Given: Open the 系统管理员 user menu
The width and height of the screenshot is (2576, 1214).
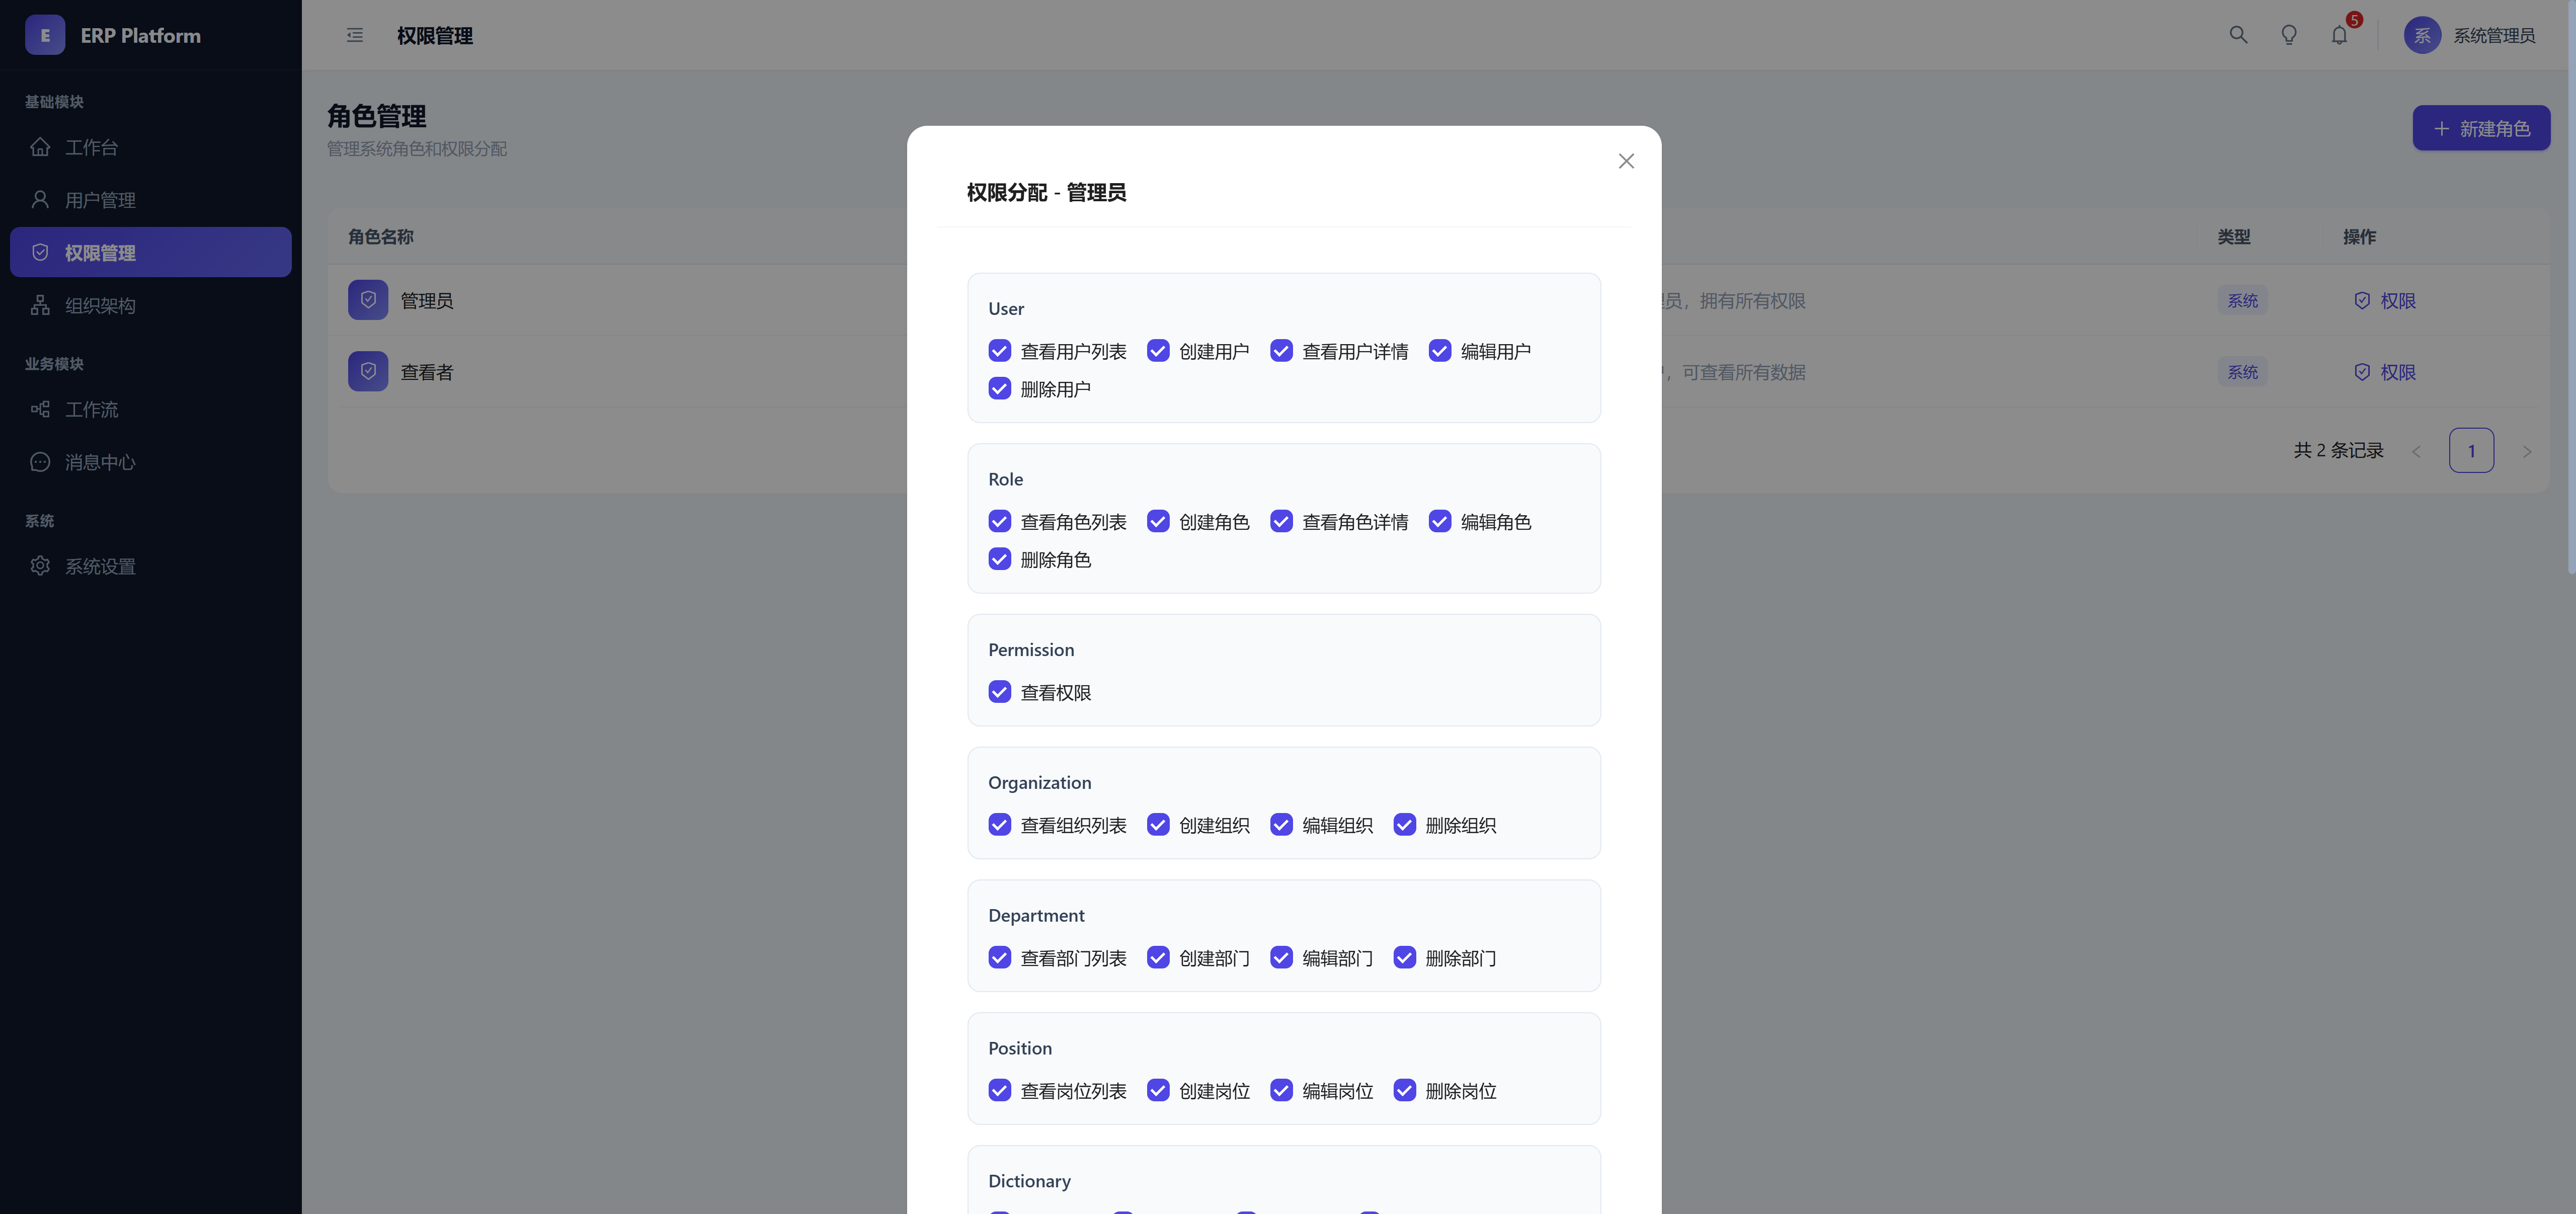Looking at the screenshot, I should coord(2493,35).
